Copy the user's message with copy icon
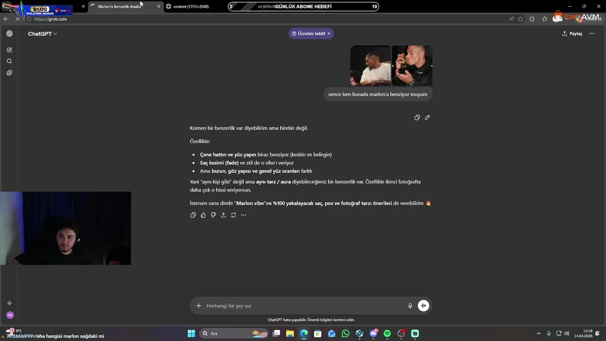Viewport: 606px width, 341px height. click(417, 117)
